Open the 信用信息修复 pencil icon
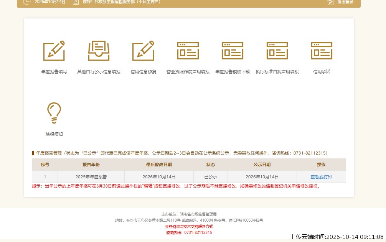 (x=143, y=51)
